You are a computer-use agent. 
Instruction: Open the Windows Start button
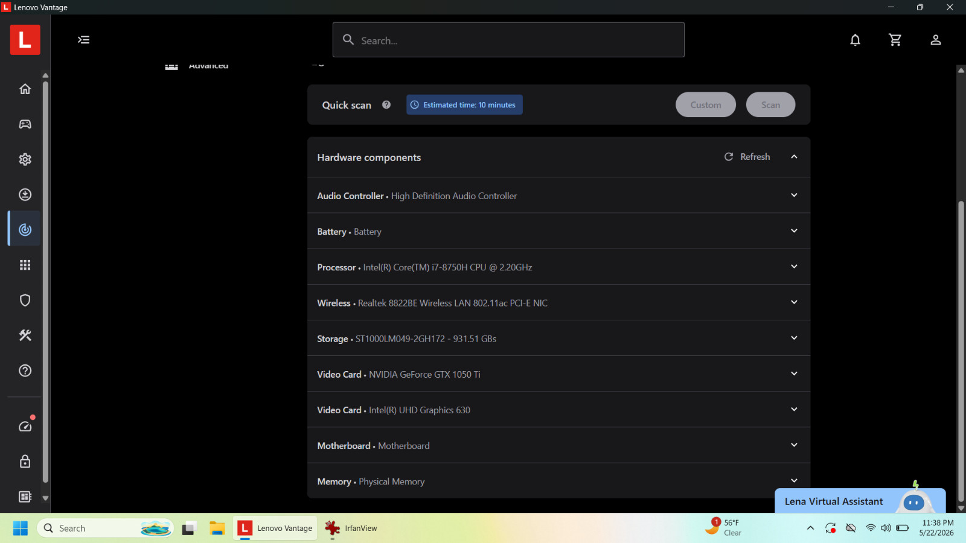(x=20, y=528)
